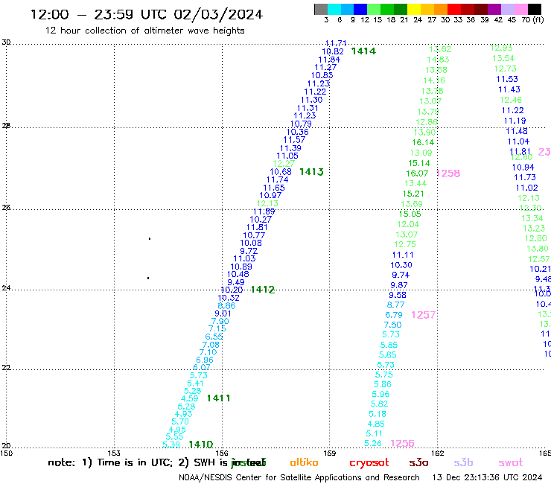Select pink swot pass label 1256

pyautogui.click(x=402, y=444)
